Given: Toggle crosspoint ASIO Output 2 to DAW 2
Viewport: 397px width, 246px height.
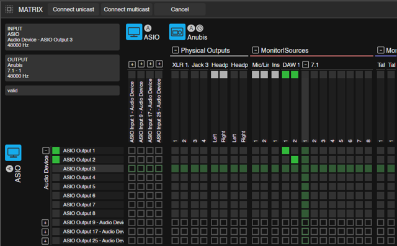Looking at the screenshot, I should (295, 160).
